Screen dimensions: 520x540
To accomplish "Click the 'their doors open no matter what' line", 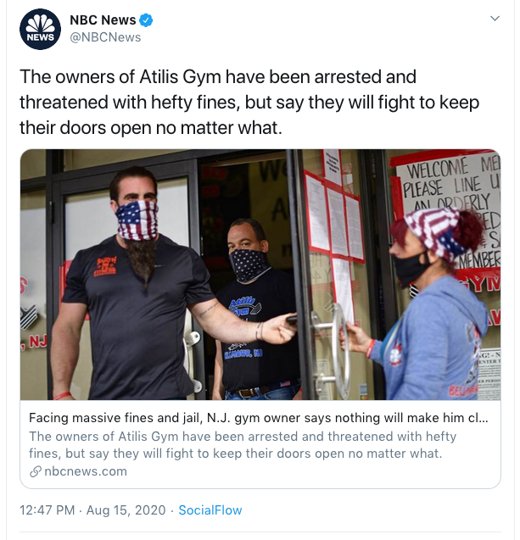I will click(151, 128).
